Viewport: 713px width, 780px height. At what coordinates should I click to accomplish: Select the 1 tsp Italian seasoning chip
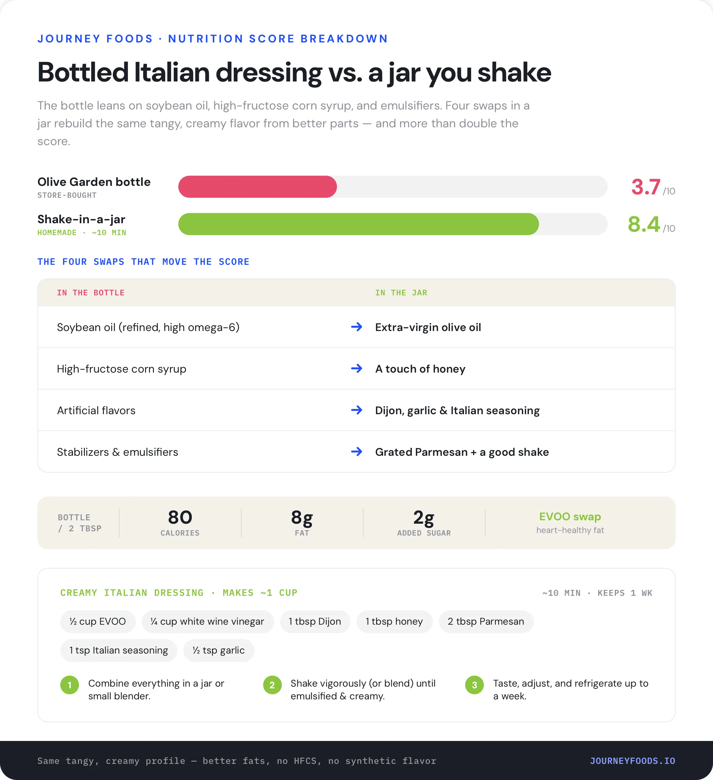(119, 650)
